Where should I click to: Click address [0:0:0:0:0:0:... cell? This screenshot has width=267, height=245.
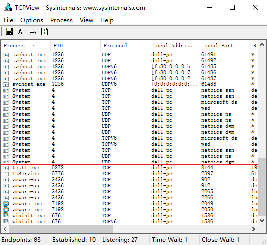(x=175, y=84)
